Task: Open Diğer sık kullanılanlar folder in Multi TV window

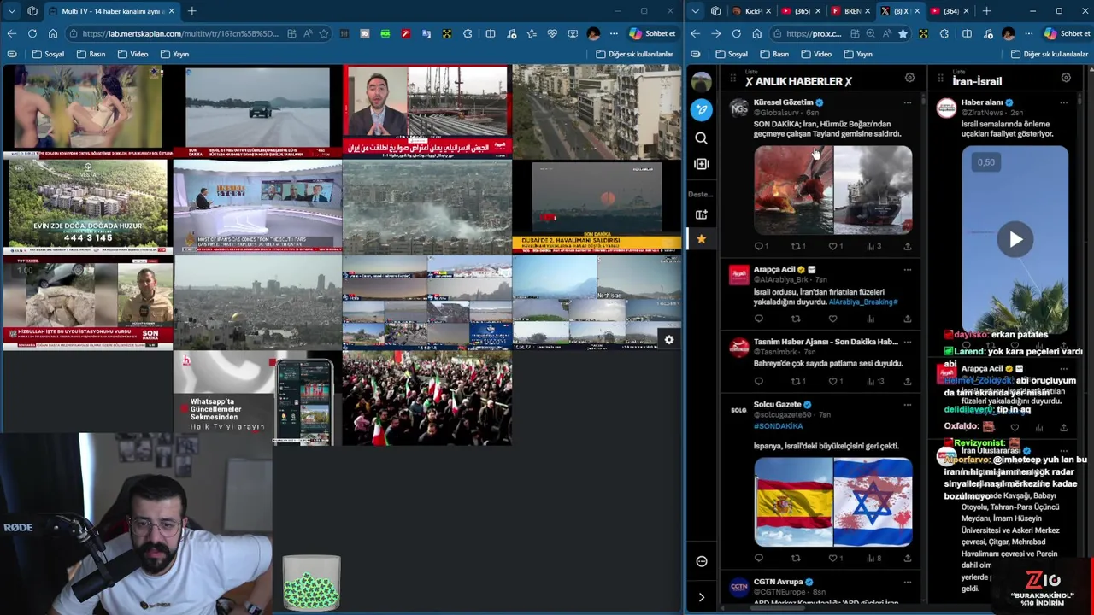Action: 634,54
